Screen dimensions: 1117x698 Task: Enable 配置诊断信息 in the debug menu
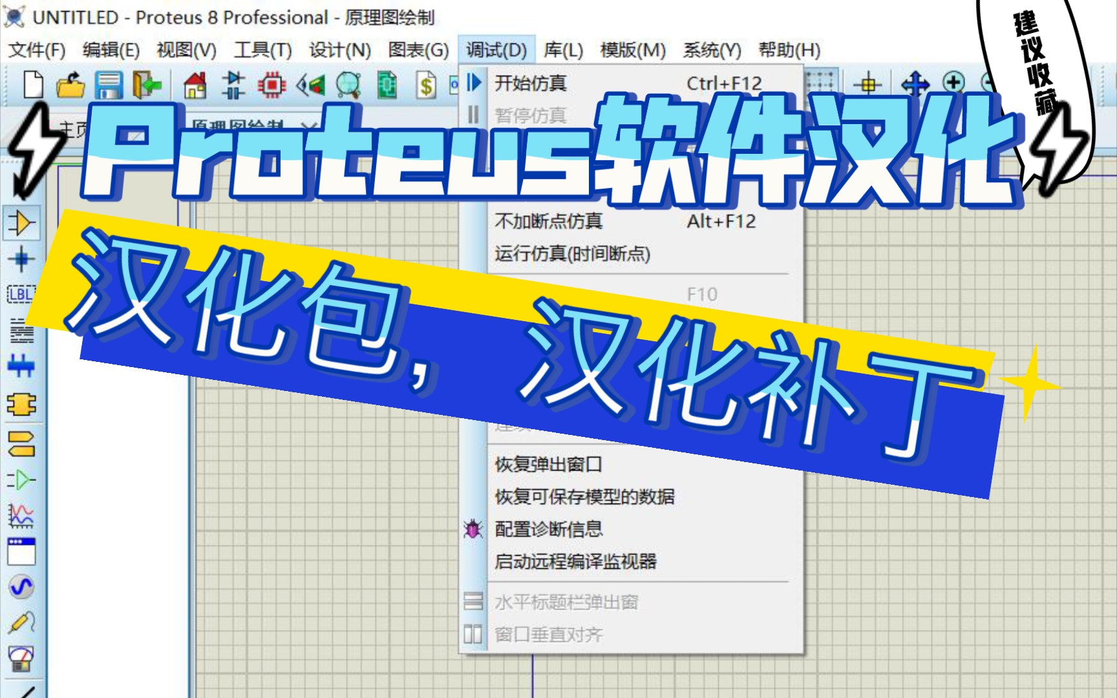548,529
